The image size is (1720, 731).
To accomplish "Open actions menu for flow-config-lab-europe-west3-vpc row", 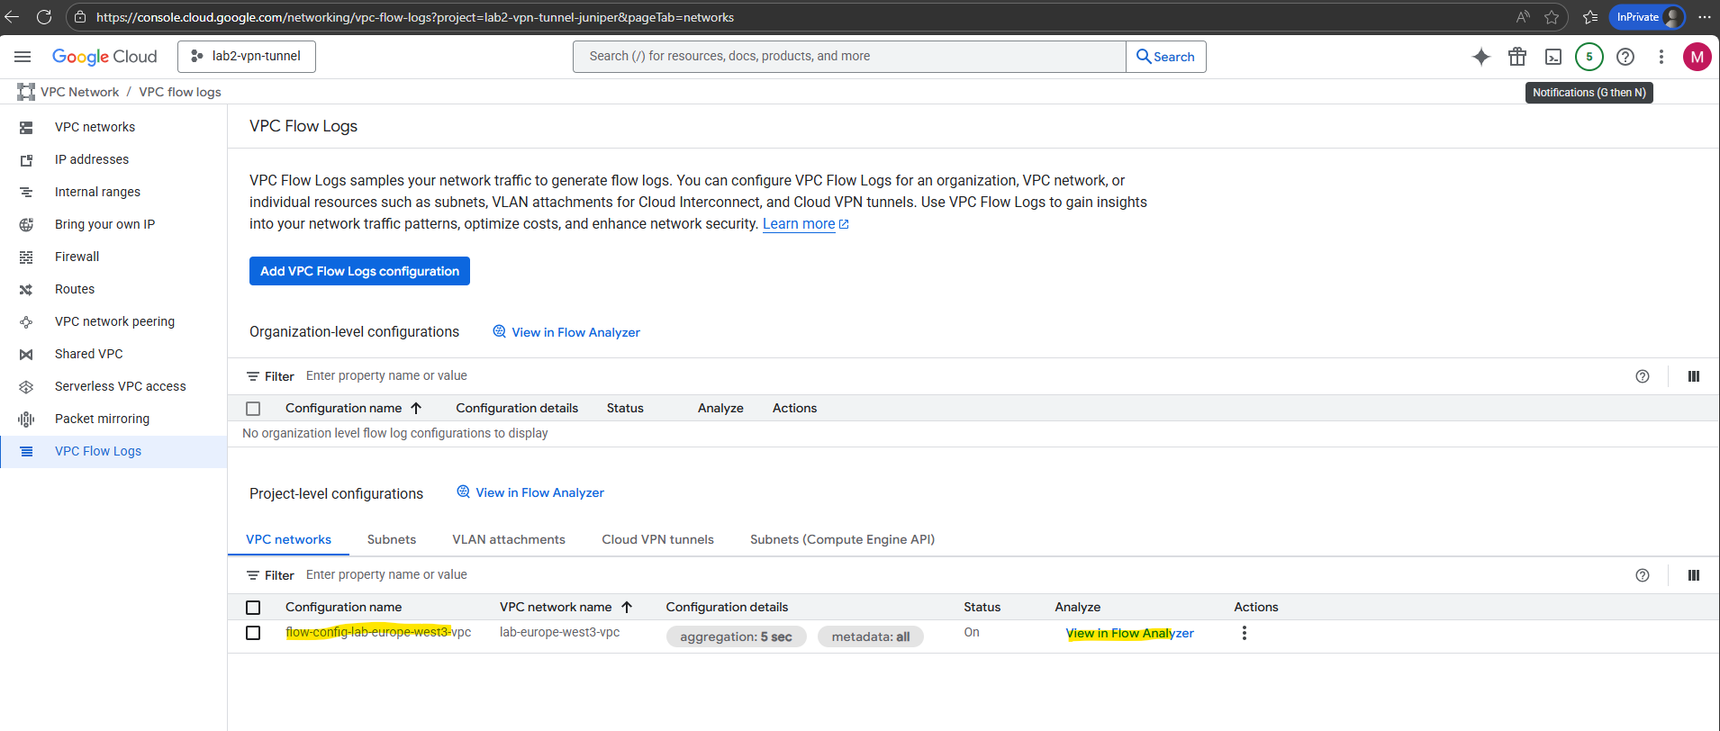I will (x=1245, y=633).
